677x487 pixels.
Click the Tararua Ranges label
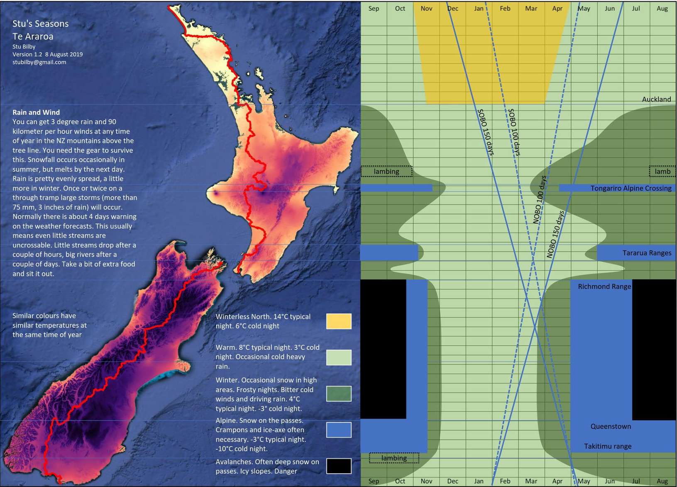(646, 253)
